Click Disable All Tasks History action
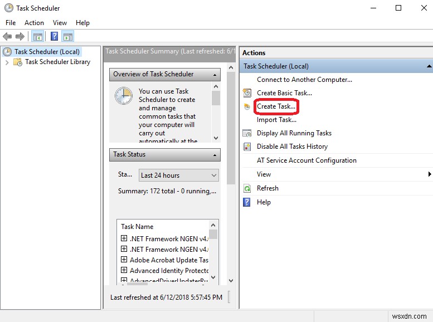Viewport: 433px width, 322px height. [292, 147]
